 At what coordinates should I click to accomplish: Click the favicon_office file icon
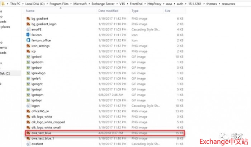tap(28, 40)
